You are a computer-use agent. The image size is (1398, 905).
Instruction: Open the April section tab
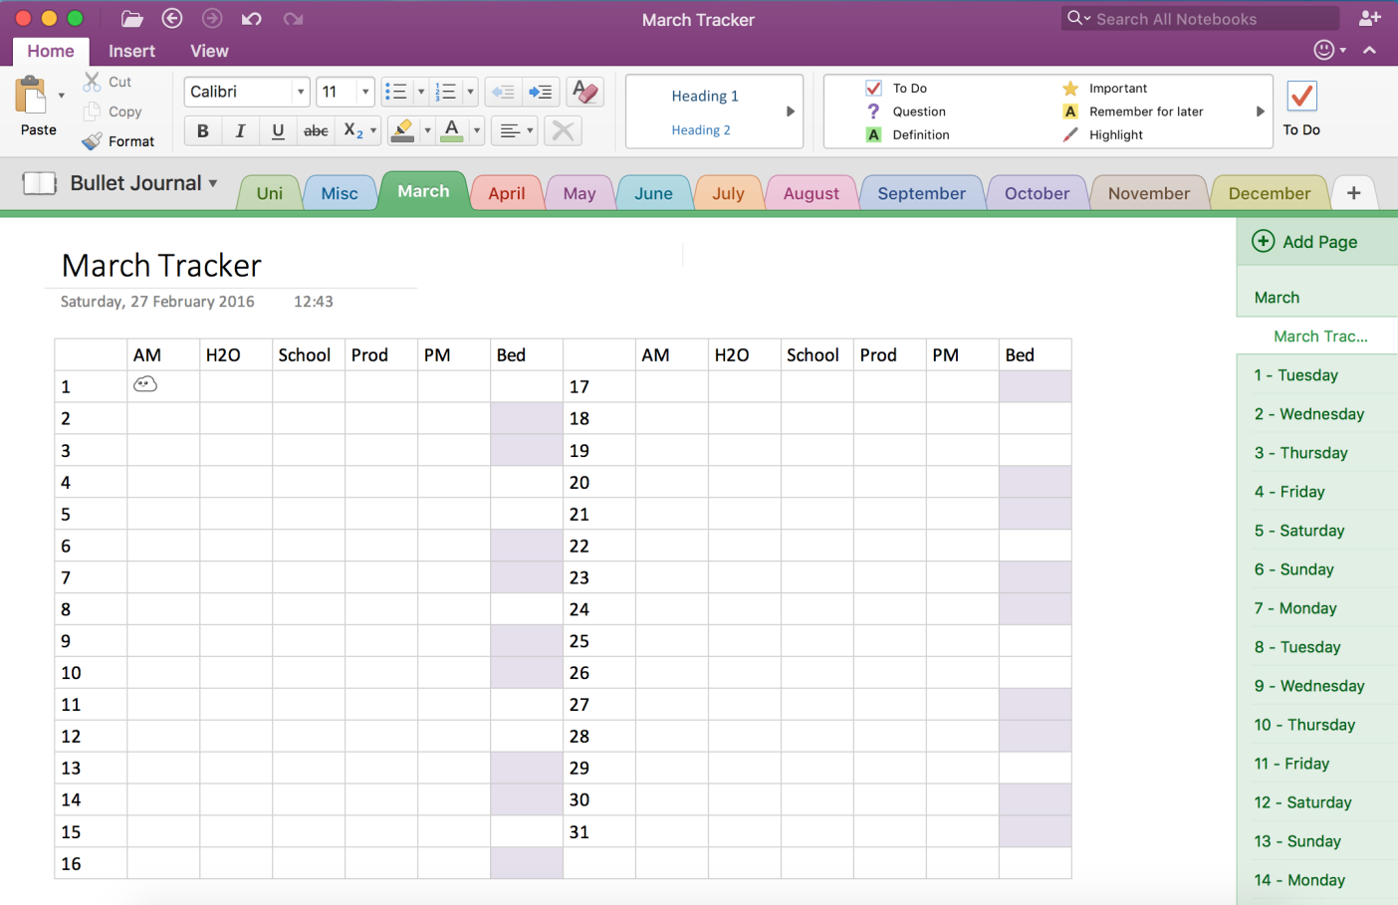tap(506, 193)
